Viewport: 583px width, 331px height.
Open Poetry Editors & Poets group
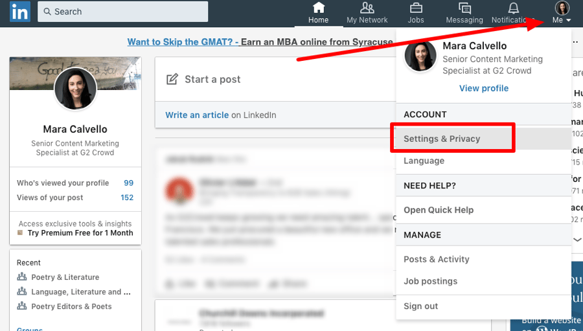(x=71, y=306)
